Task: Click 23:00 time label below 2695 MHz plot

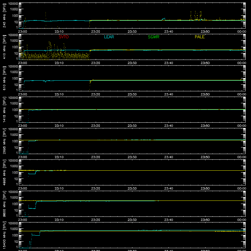Action: coord(23,157)
